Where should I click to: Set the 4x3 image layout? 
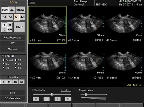22,17
